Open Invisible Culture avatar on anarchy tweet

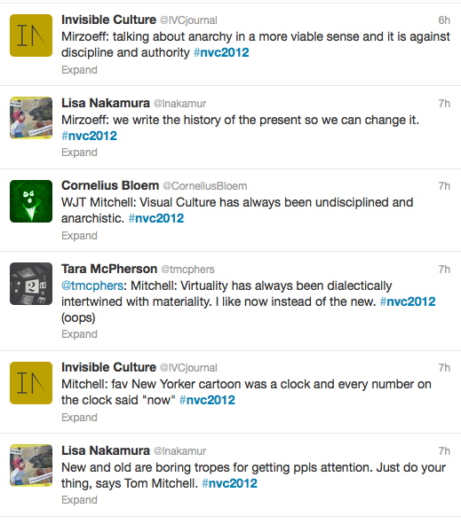(31, 35)
